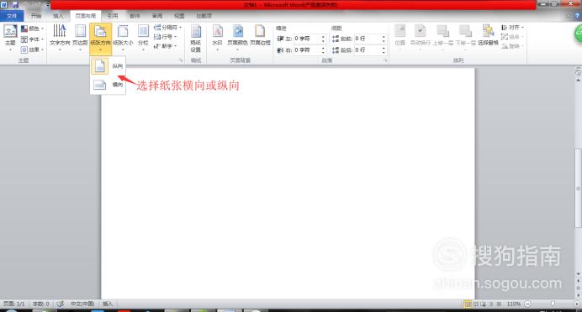Screen dimensions: 582x312
Task: Switch to the 插入 ribbon tab
Action: coord(58,16)
